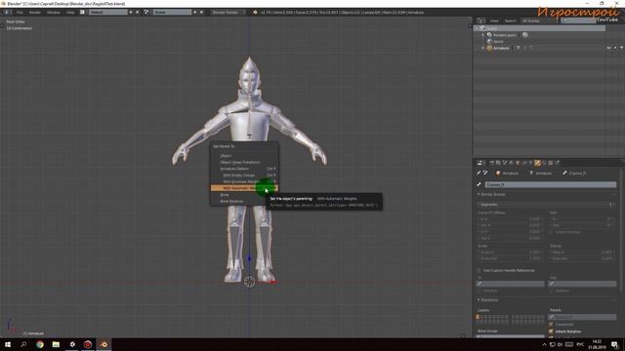This screenshot has width=625, height=351.
Task: Open the Outliner editor type selector
Action: 481,20
